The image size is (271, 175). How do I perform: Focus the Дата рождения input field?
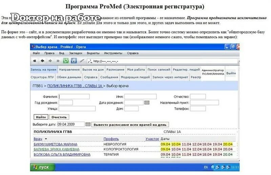[134, 103]
